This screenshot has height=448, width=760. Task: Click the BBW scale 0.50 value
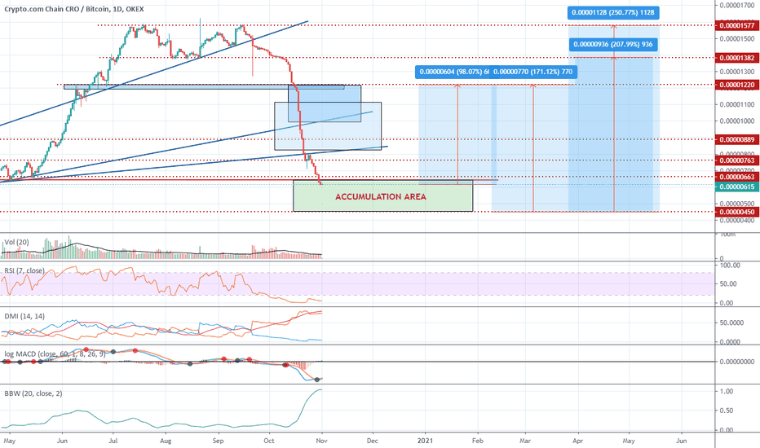pyautogui.click(x=727, y=411)
